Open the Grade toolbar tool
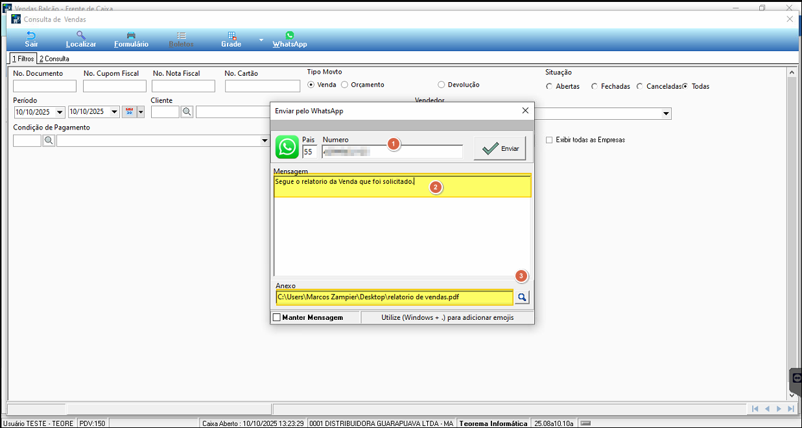 [x=231, y=39]
